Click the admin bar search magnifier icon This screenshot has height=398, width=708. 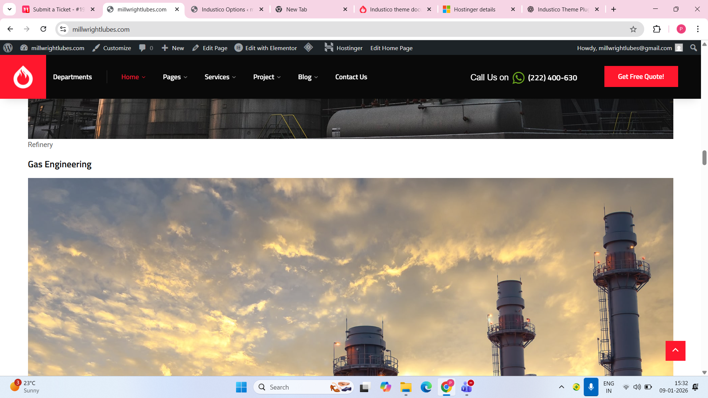(x=694, y=48)
